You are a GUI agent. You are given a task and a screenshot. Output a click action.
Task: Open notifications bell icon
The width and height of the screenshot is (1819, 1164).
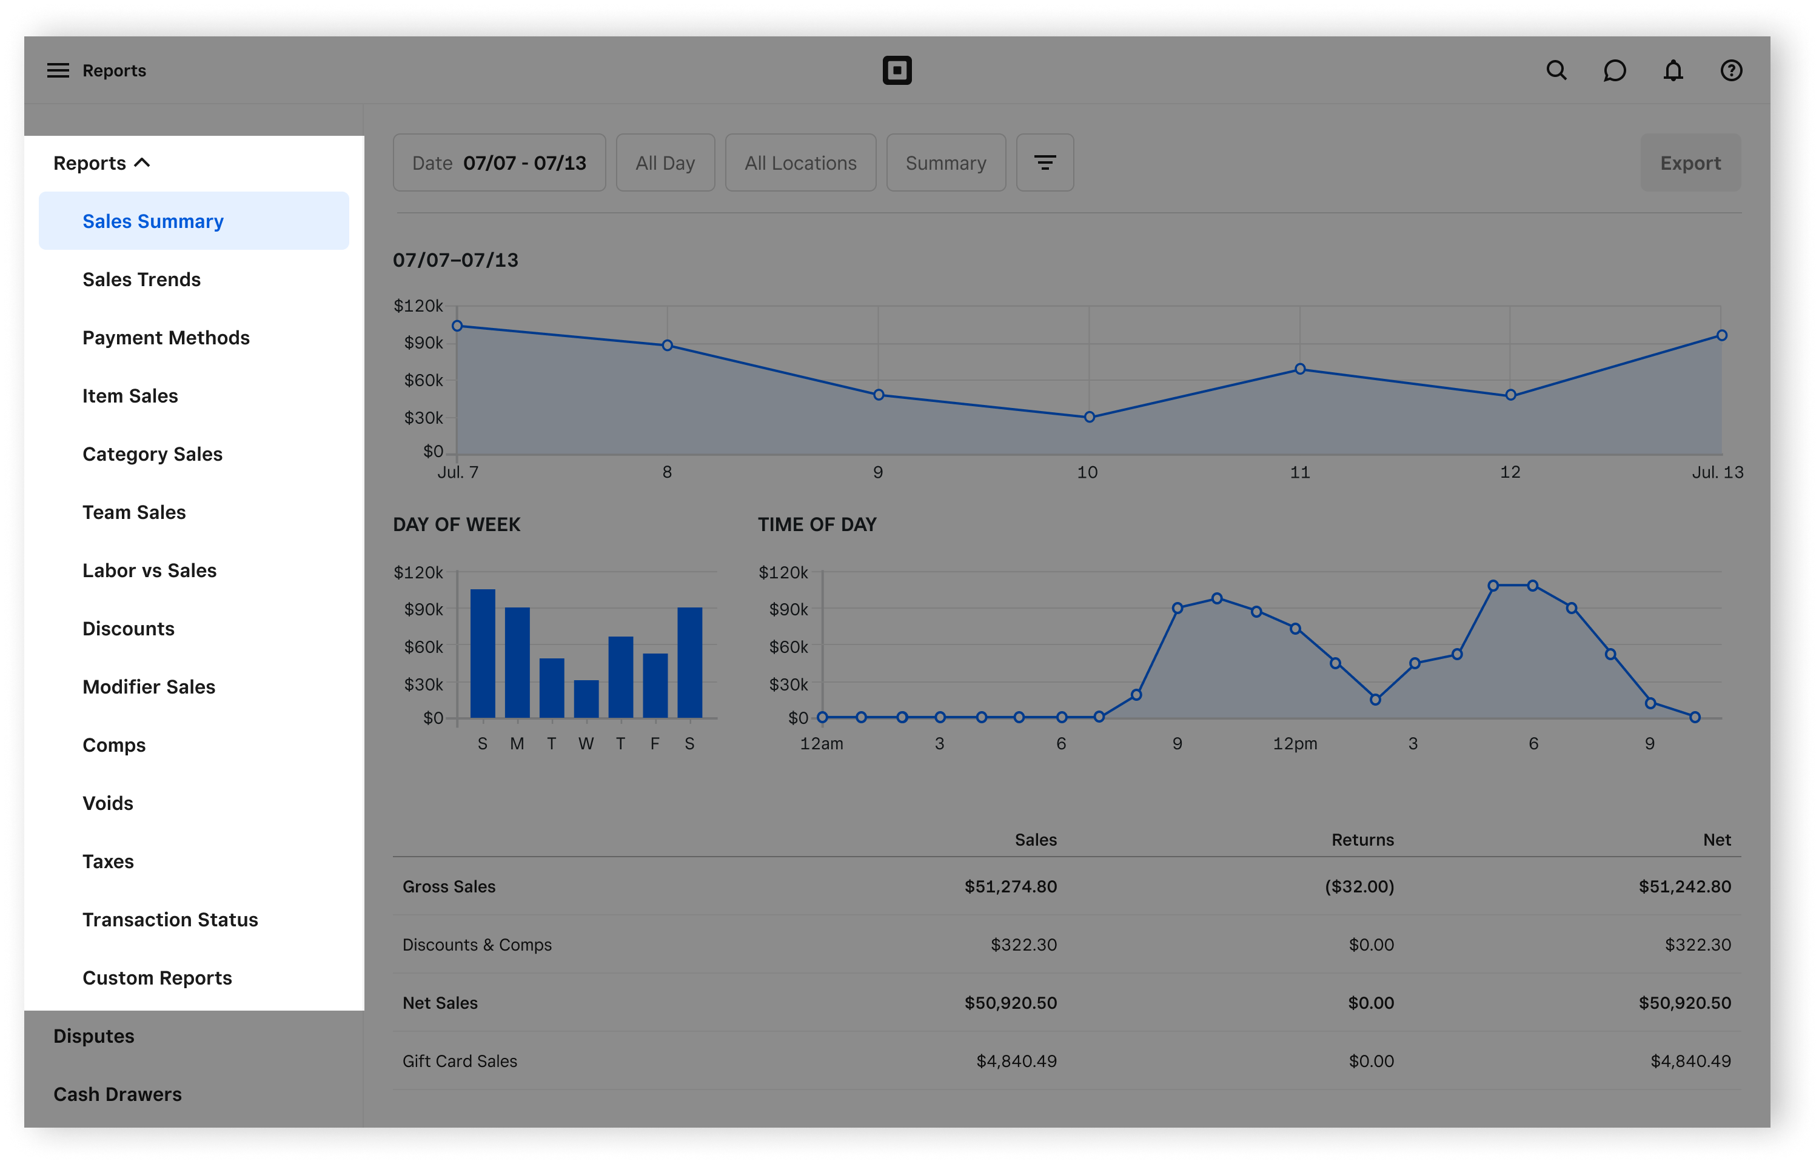tap(1673, 70)
